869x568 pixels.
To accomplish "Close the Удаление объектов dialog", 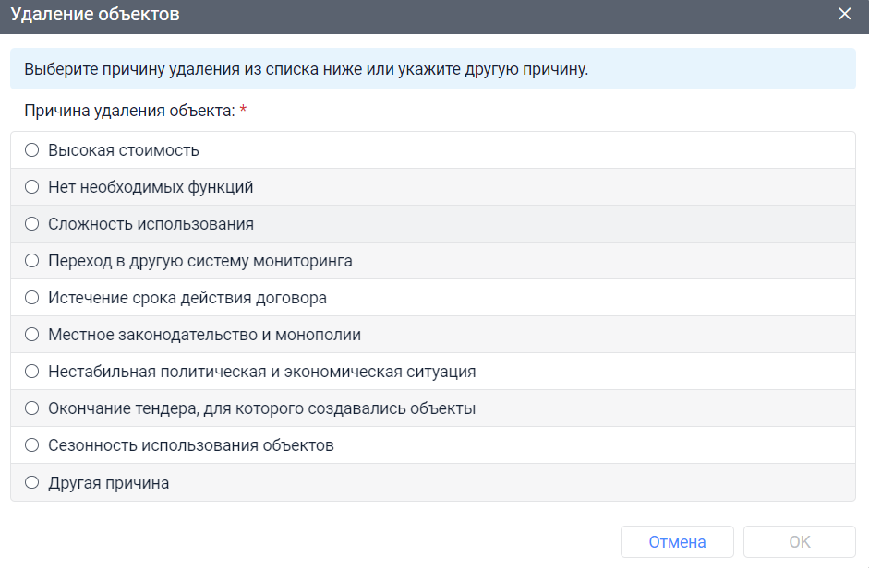I will coord(845,14).
